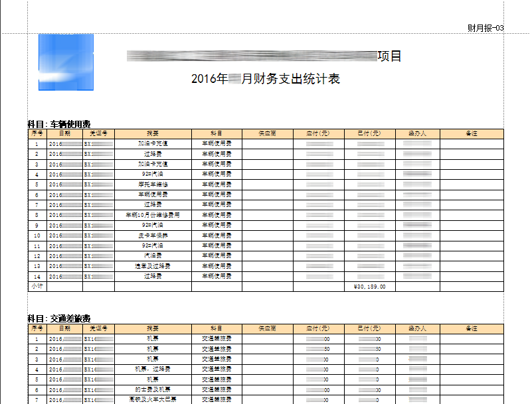Select the 违章及过路费 summary cell
This screenshot has width=530, height=404.
153,266
